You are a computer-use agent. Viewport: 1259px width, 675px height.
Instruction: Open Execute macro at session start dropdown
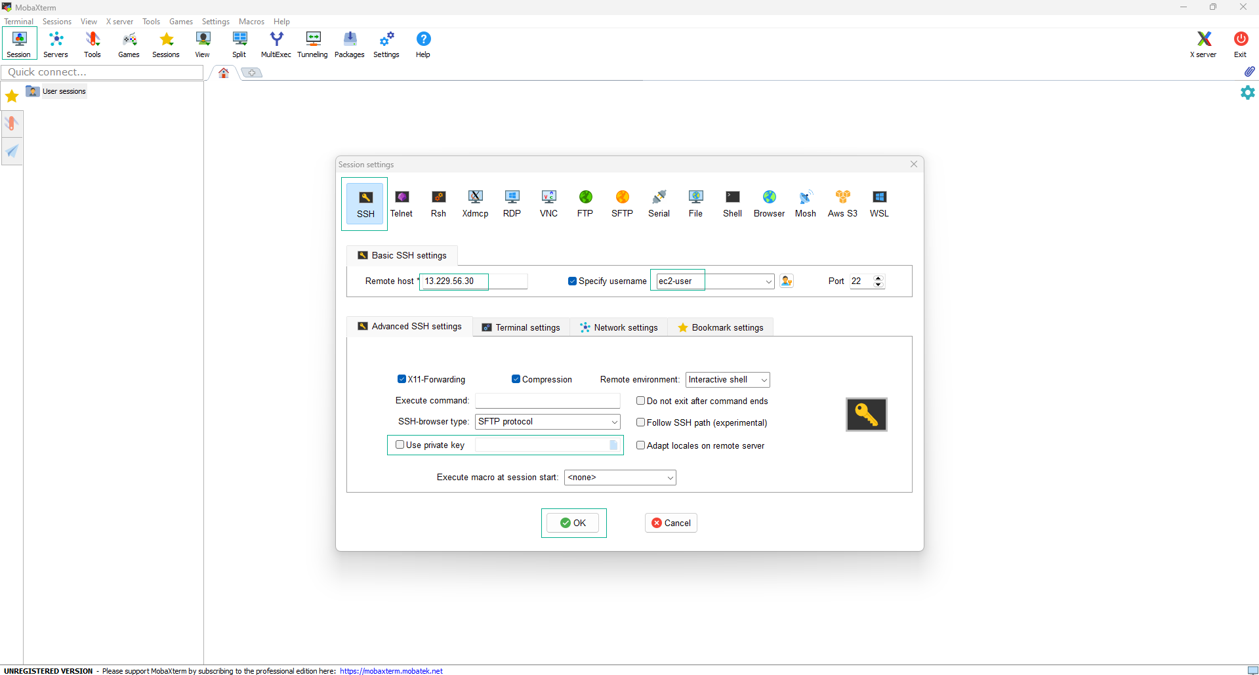pos(620,478)
